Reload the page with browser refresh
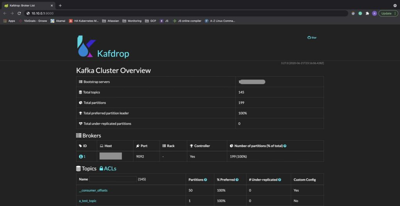The image size is (400, 206). pos(19,13)
